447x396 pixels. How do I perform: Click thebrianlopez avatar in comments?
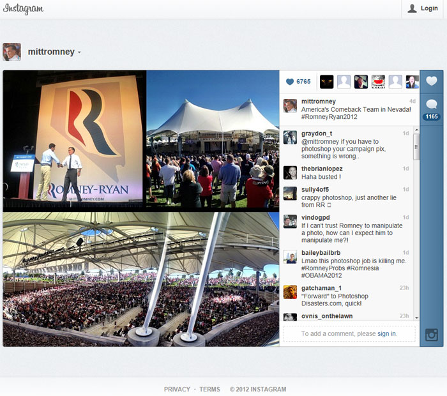[290, 172]
